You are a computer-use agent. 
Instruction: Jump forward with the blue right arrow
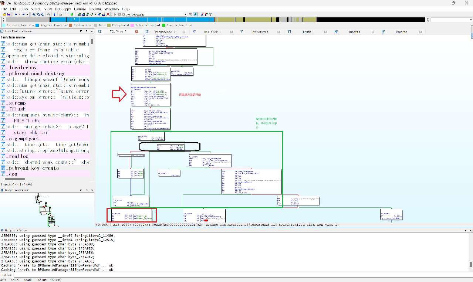click(x=23, y=14)
